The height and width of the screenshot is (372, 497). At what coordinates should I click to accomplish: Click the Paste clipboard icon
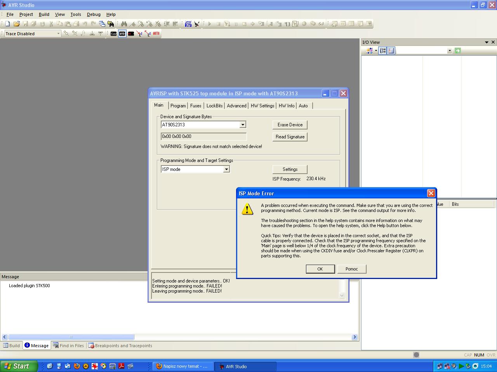68,24
